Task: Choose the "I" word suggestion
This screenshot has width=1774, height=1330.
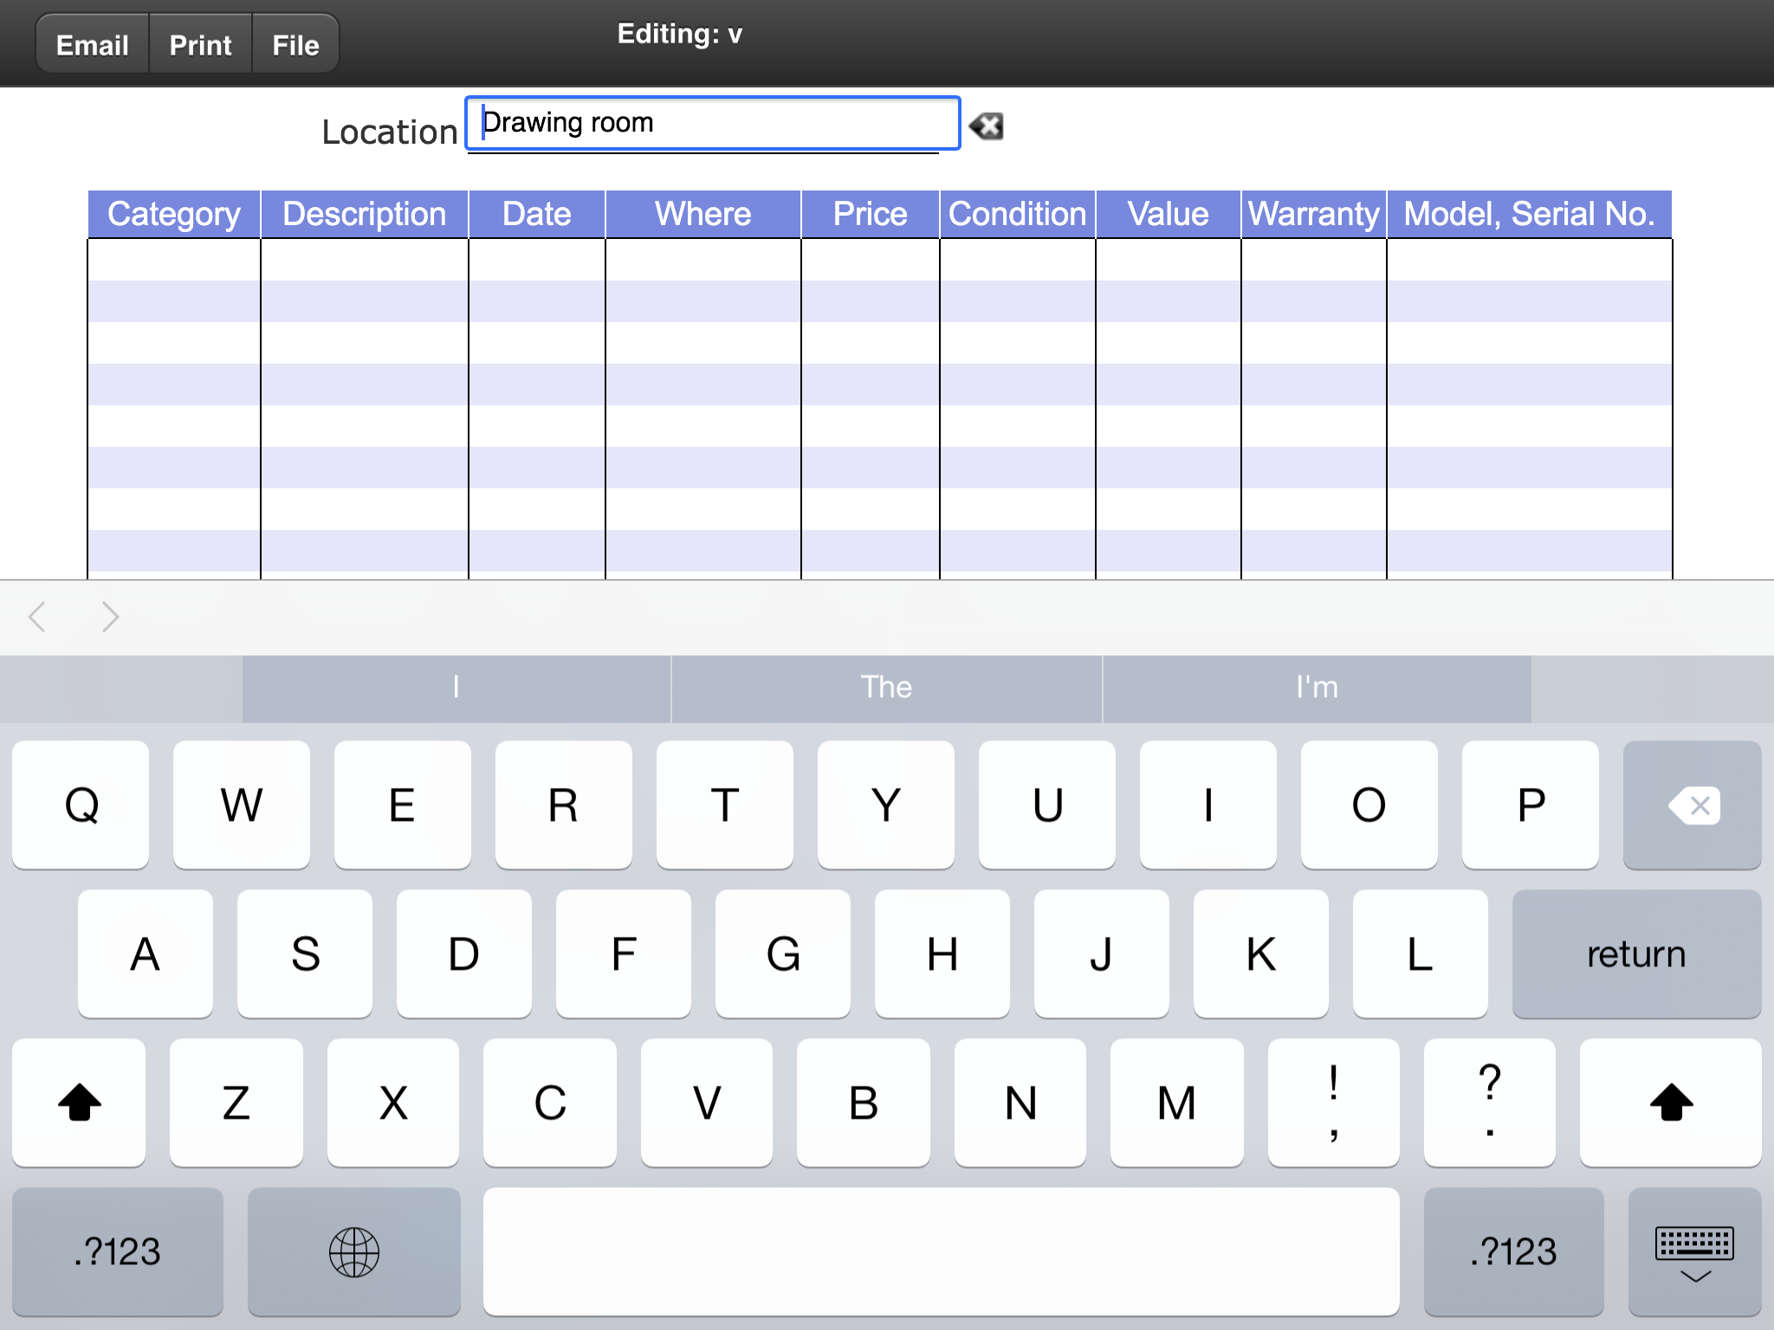Action: pyautogui.click(x=456, y=688)
